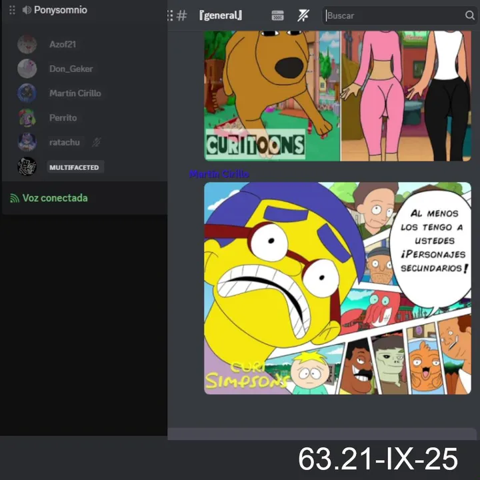This screenshot has height=480, width=480.
Task: Click the drag handle beside channel hash
Action: (170, 15)
